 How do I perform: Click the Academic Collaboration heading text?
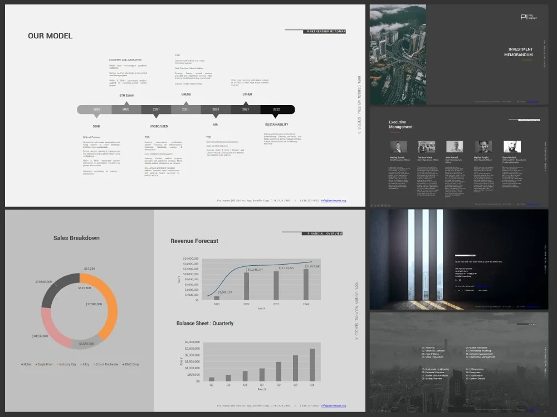pos(125,60)
